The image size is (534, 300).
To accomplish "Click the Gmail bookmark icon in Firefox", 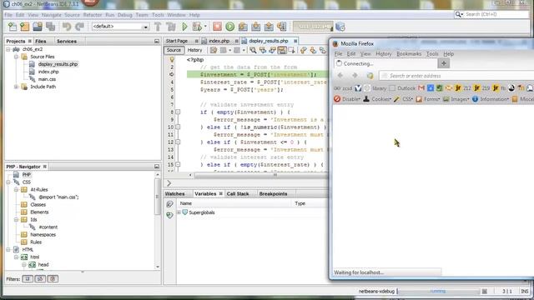I will [421, 88].
